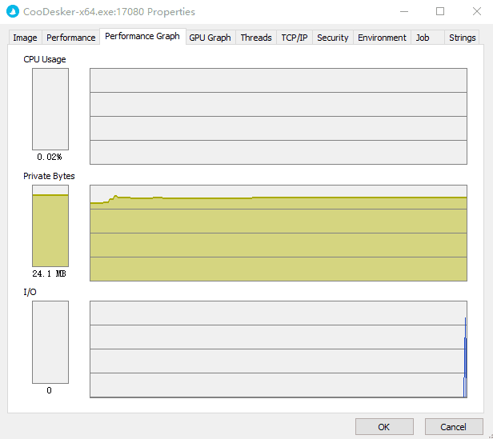Click the CooDesker app icon in title bar
The width and height of the screenshot is (493, 439).
[x=12, y=12]
